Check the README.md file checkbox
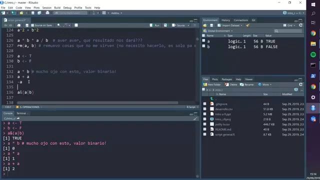The height and width of the screenshot is (180, 320). point(204,129)
